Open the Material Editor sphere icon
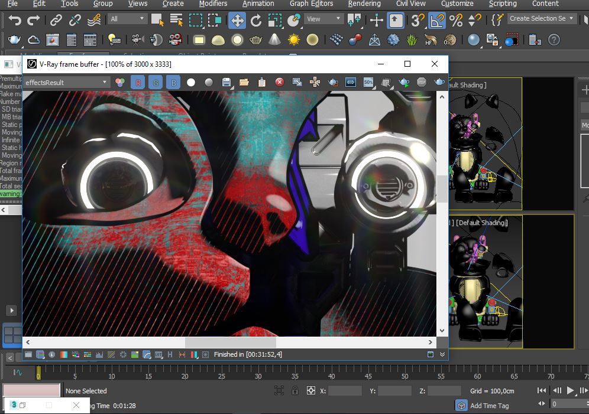The height and width of the screenshot is (414, 589). tap(473, 40)
